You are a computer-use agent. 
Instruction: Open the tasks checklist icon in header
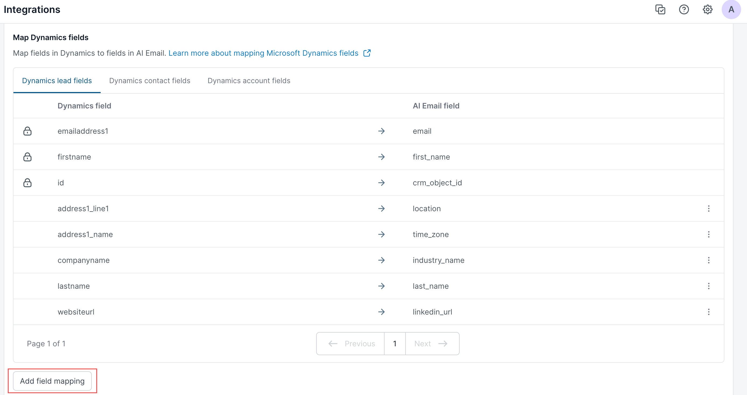(660, 10)
